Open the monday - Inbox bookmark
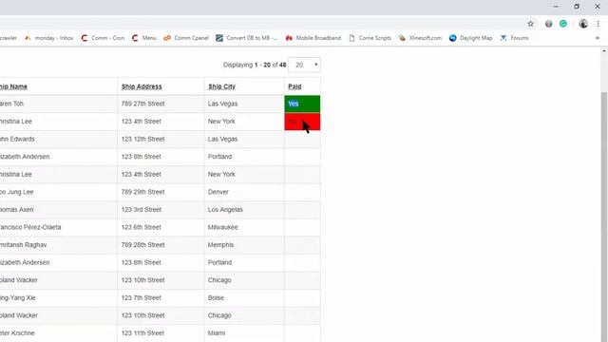 click(x=48, y=38)
